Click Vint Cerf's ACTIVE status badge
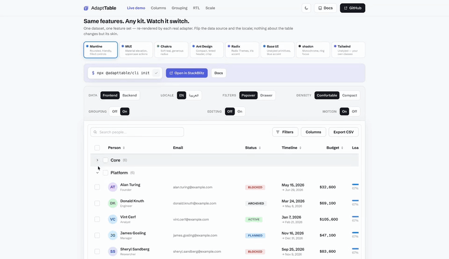449x259 pixels. click(254, 219)
